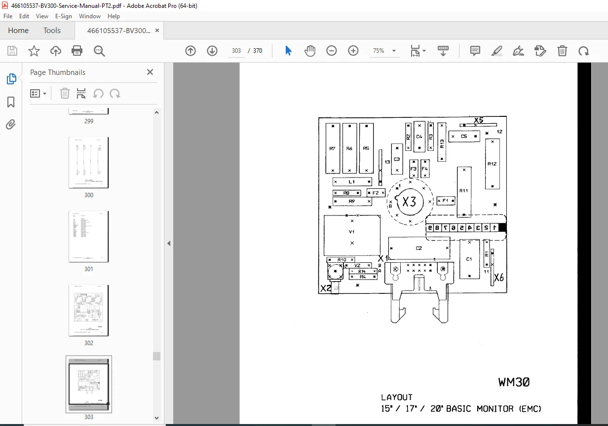Click the page break insert icon
This screenshot has width=608, height=426.
pos(81,93)
